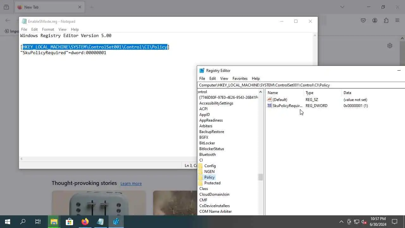This screenshot has height=228, width=405.
Task: Open taskbar Search icon
Action: (23, 222)
